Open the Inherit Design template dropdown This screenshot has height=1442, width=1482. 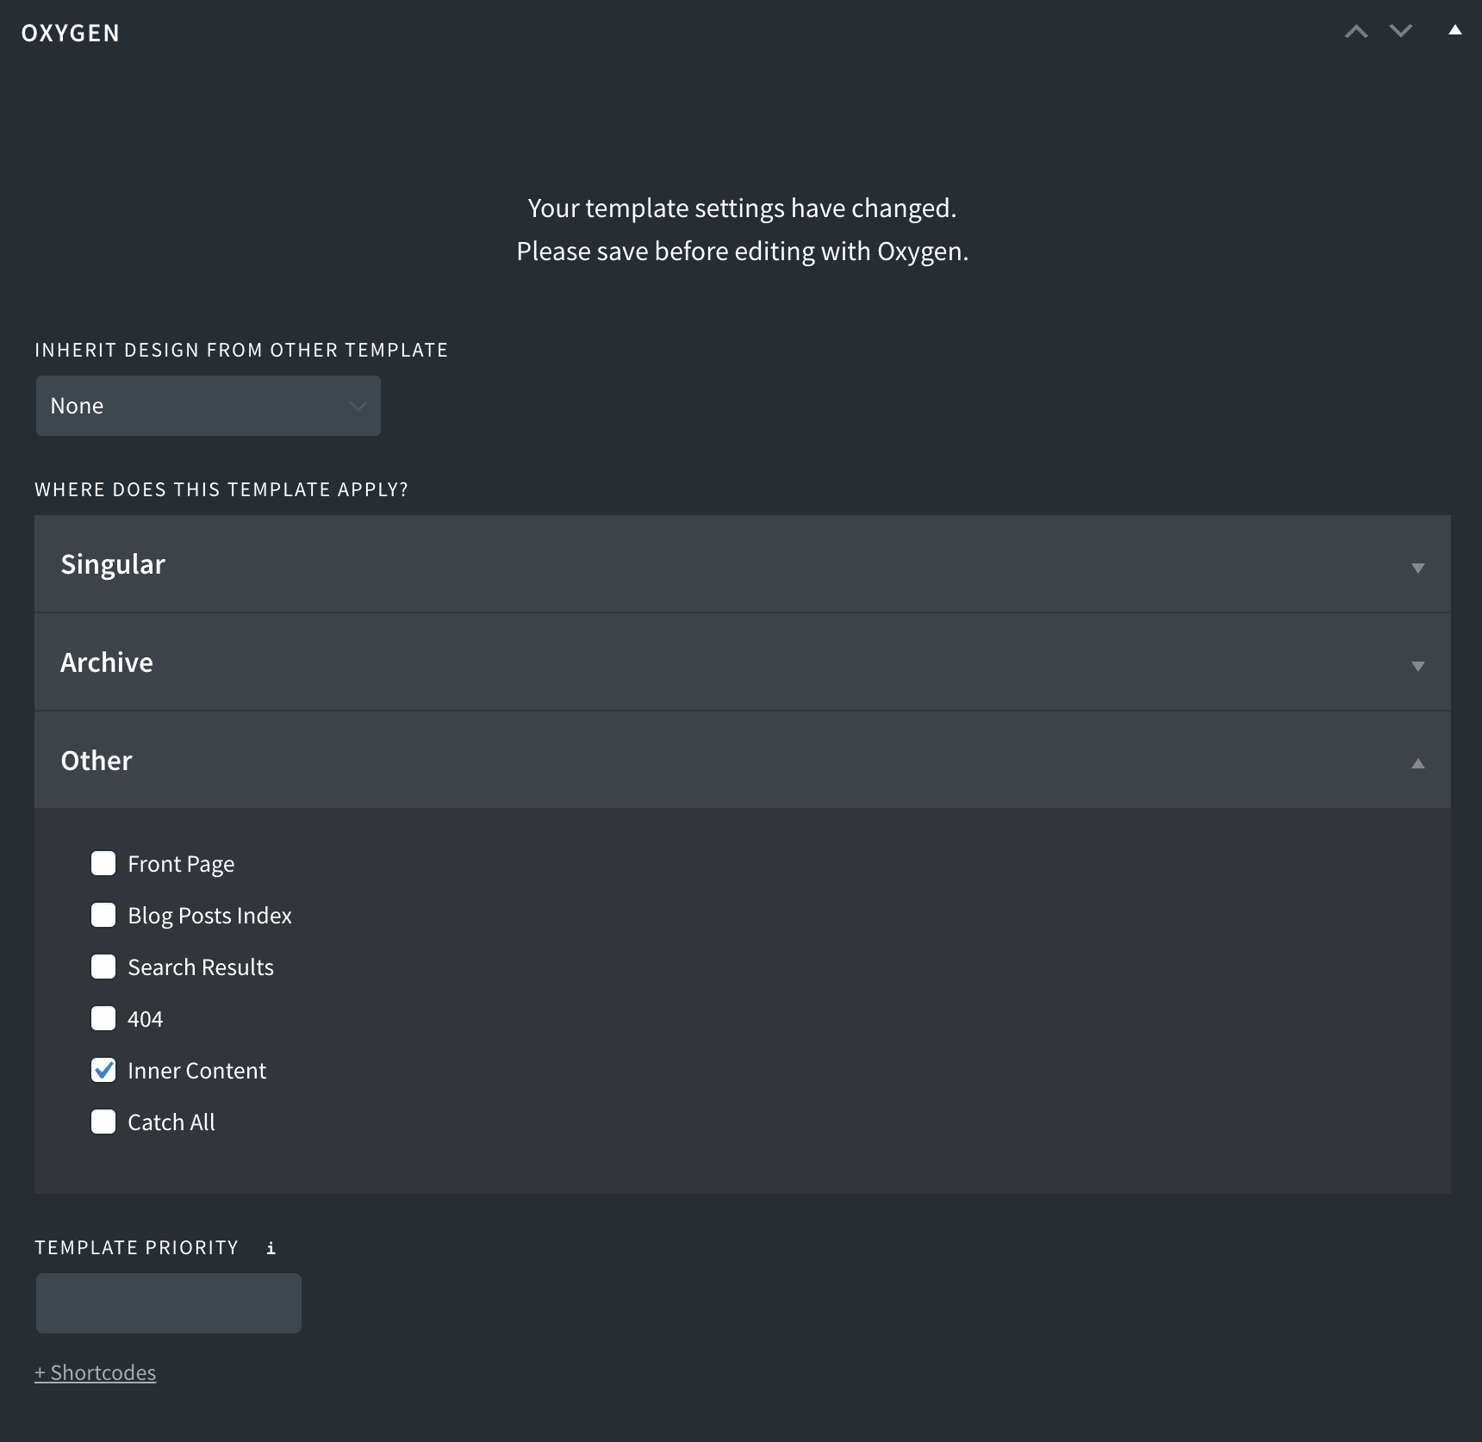coord(209,406)
